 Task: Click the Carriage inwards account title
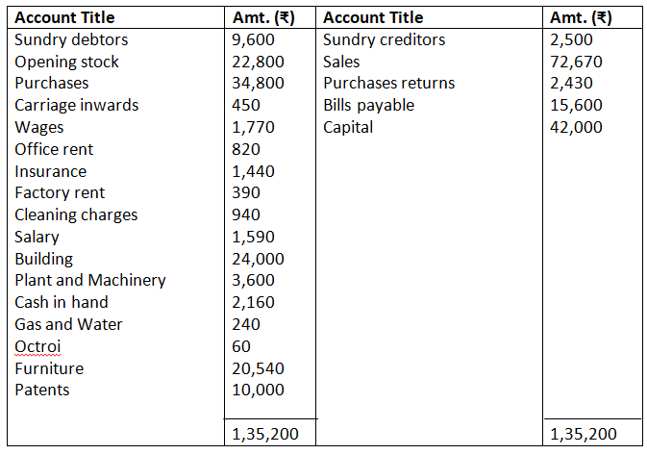[77, 105]
